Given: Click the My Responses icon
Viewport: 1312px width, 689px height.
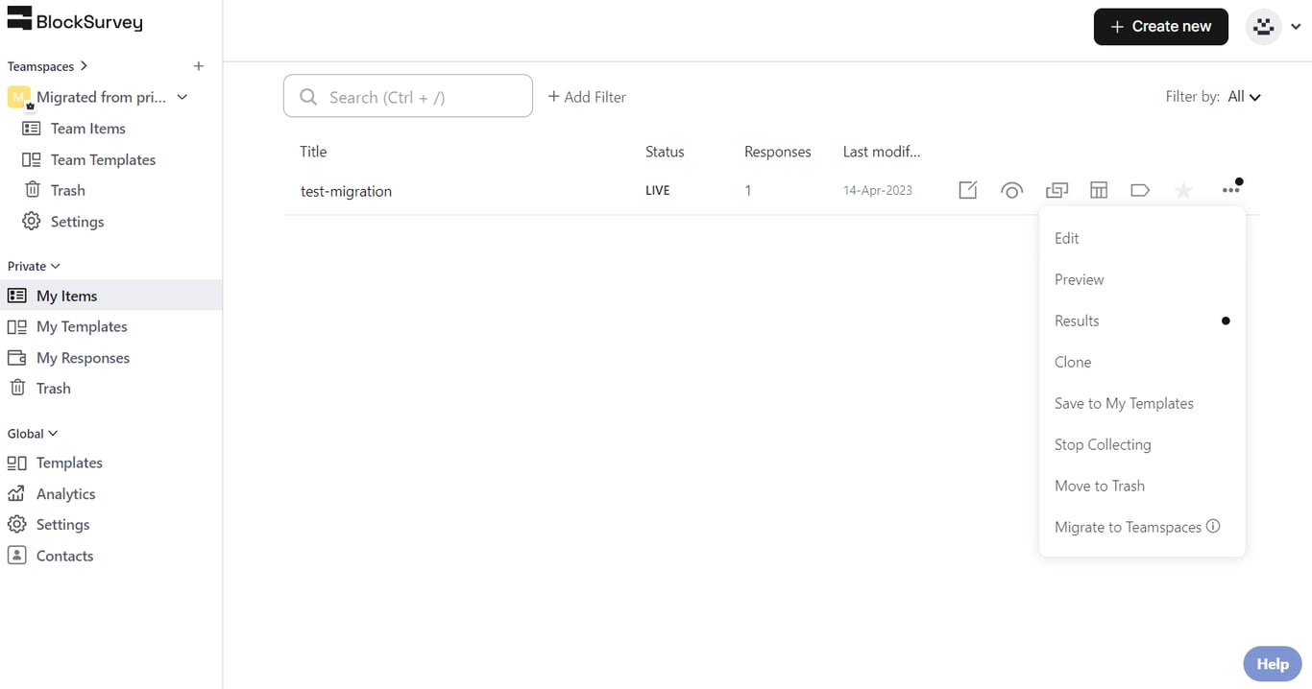Looking at the screenshot, I should tap(16, 358).
